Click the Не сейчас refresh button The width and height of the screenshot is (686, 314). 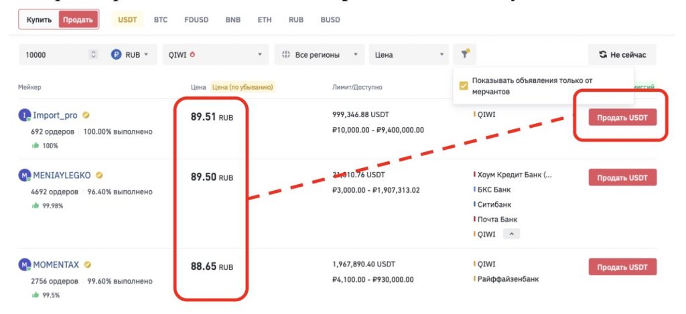click(x=622, y=55)
